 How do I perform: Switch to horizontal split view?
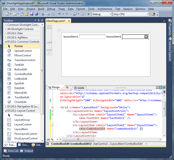161,88
